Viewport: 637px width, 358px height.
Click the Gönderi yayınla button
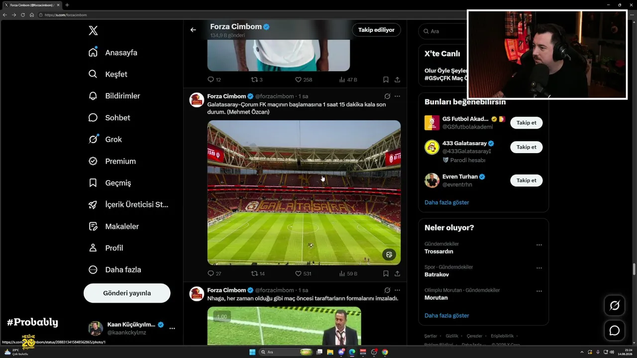pos(127,293)
